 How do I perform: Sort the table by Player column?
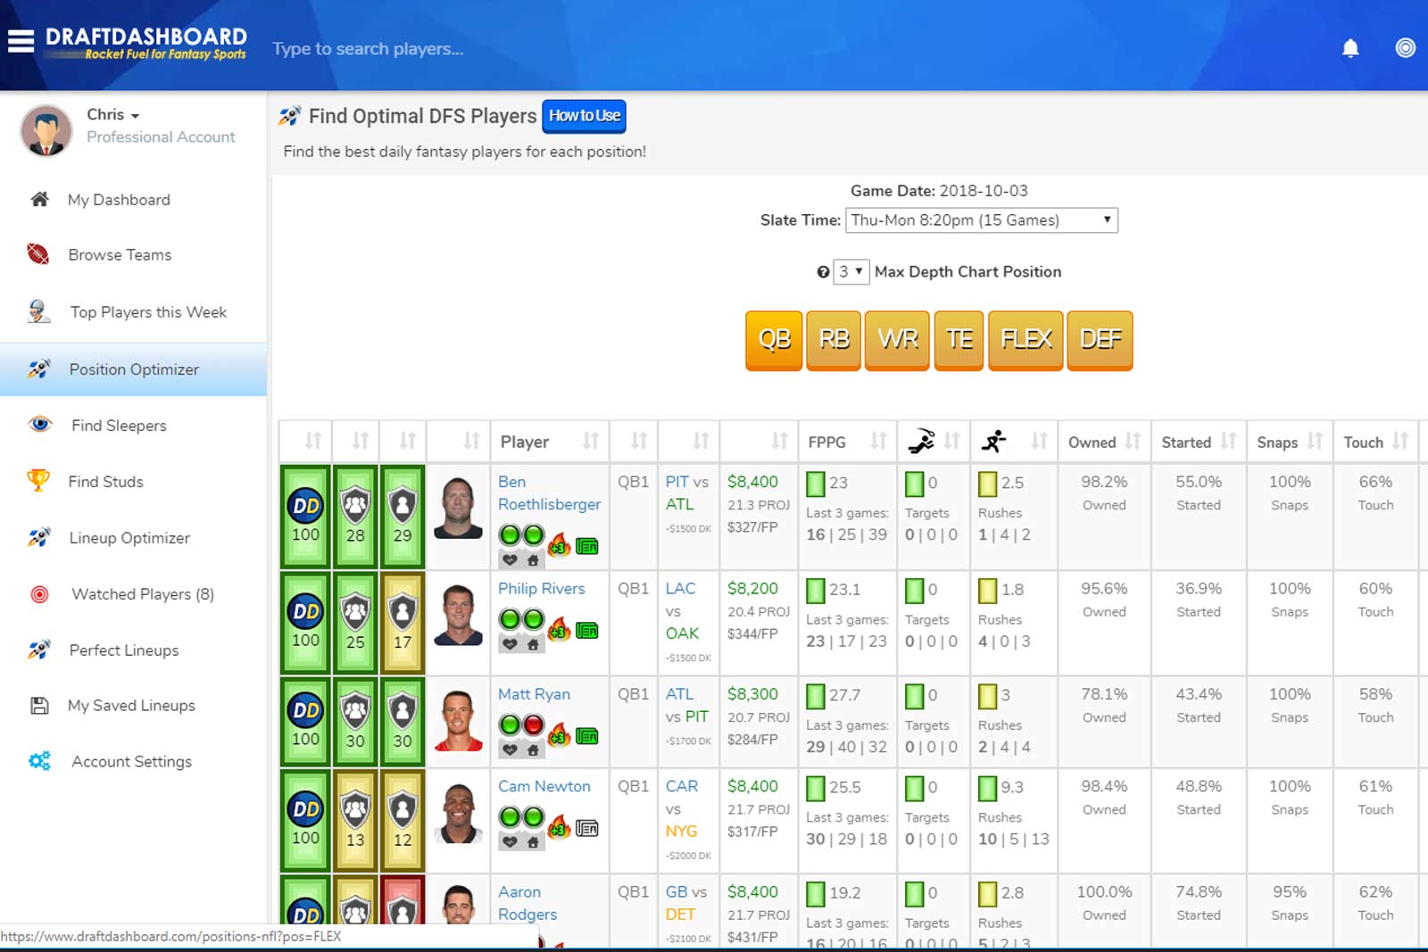549,442
